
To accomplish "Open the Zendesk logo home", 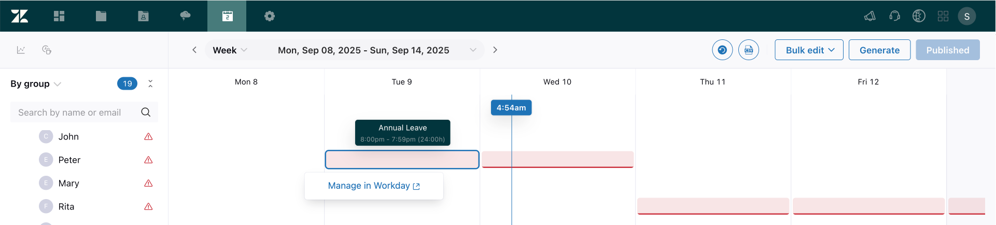I will pos(20,16).
